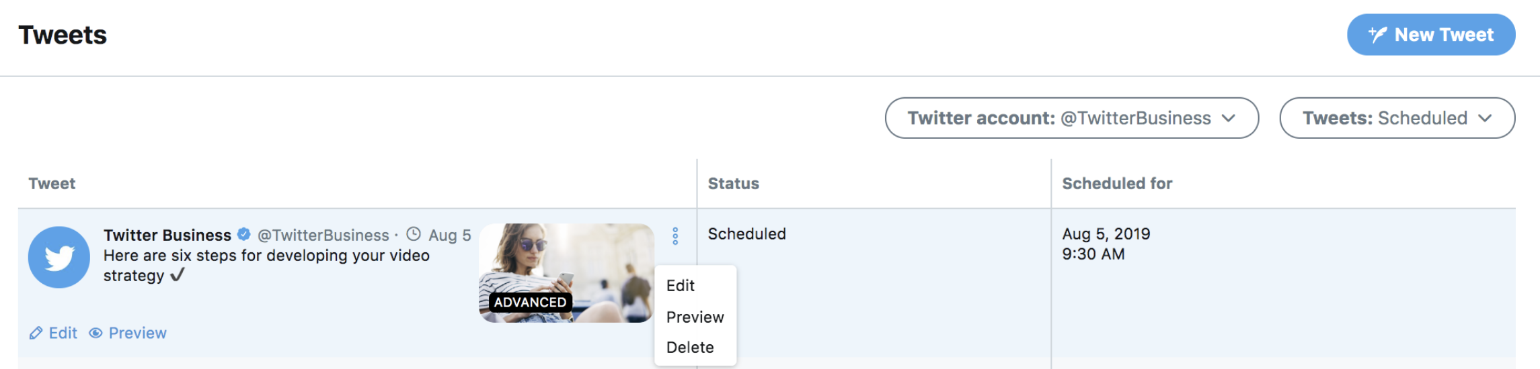
Task: Choose Delete from the popup menu
Action: pyautogui.click(x=690, y=348)
